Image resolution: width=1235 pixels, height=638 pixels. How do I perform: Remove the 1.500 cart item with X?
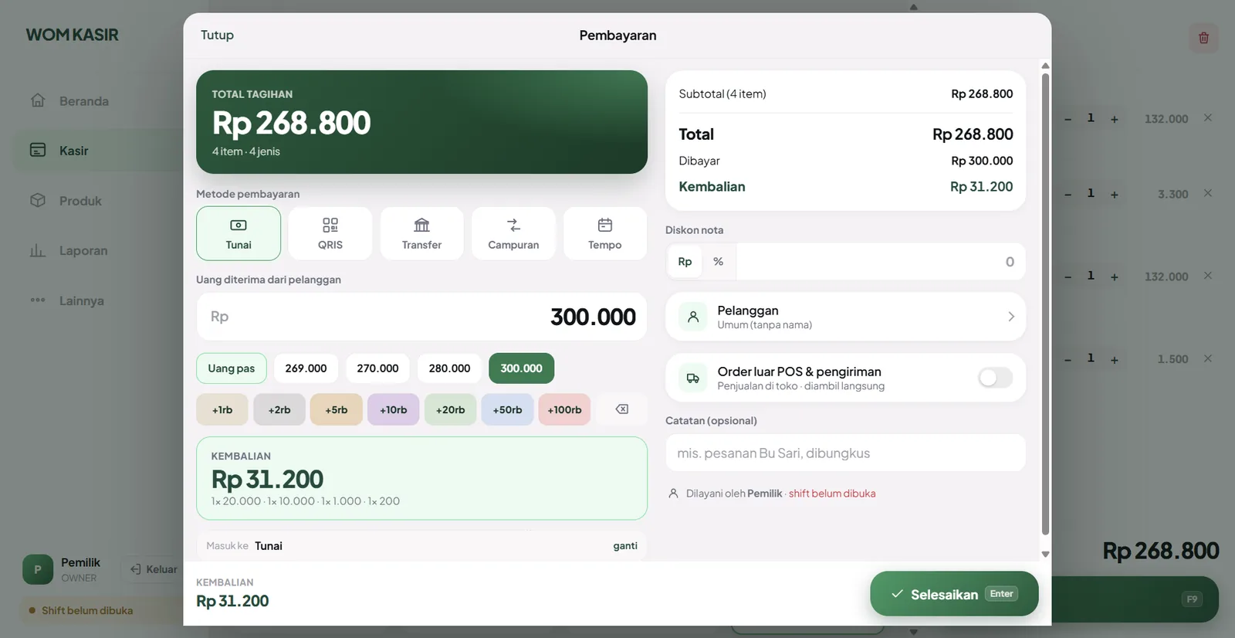pyautogui.click(x=1208, y=358)
